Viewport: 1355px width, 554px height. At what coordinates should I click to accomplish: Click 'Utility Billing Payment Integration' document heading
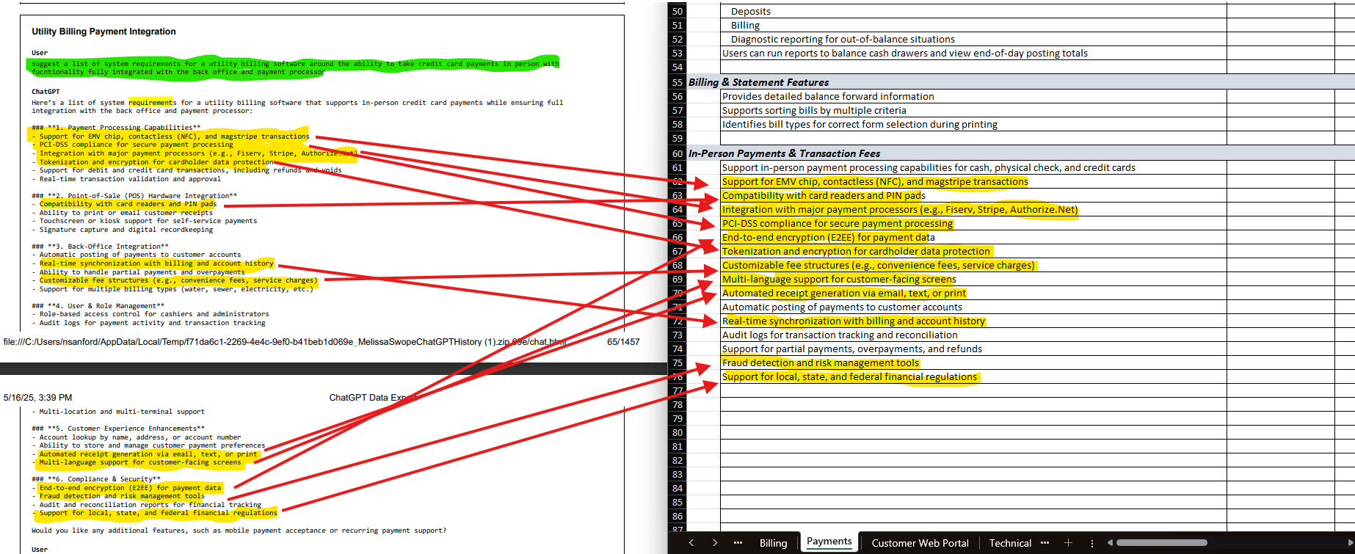click(103, 32)
